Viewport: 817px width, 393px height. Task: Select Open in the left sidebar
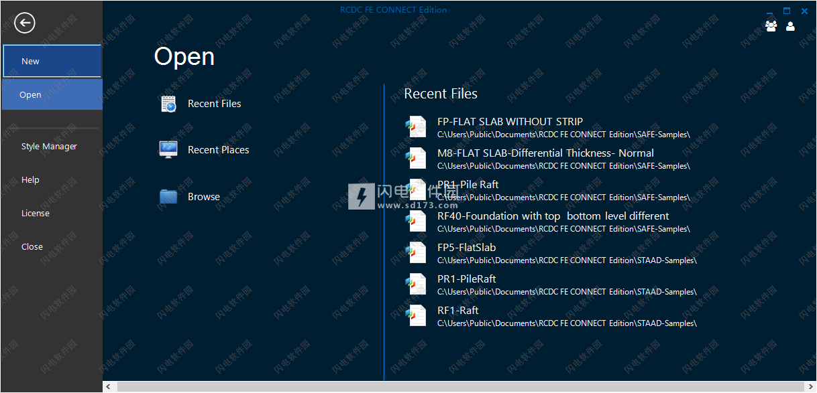pos(52,94)
